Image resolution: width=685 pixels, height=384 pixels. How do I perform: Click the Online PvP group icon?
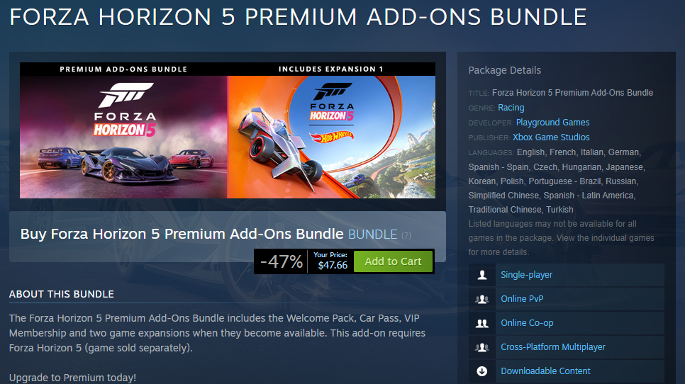[482, 299]
